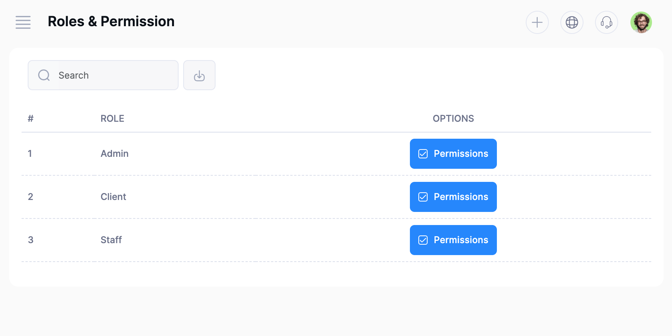Sort by the ROLE column header
This screenshot has height=336, width=672.
[112, 119]
